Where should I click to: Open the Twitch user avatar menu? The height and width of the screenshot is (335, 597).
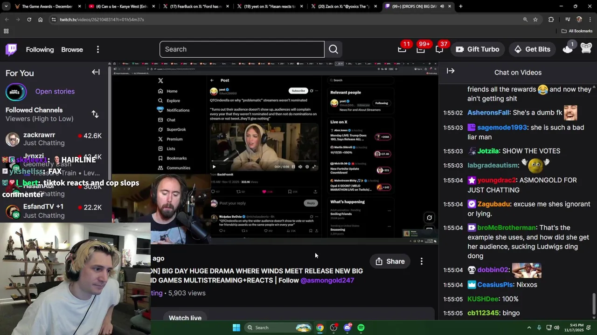pyautogui.click(x=586, y=48)
